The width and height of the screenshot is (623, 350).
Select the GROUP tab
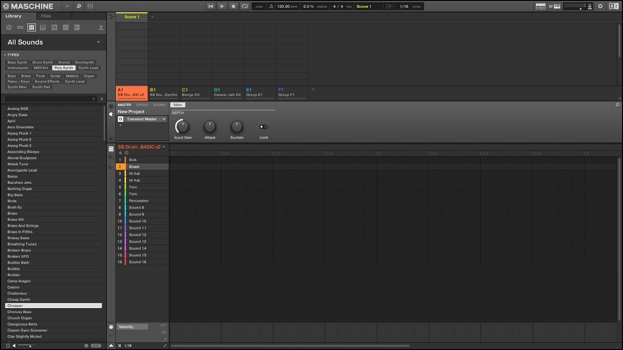click(142, 105)
